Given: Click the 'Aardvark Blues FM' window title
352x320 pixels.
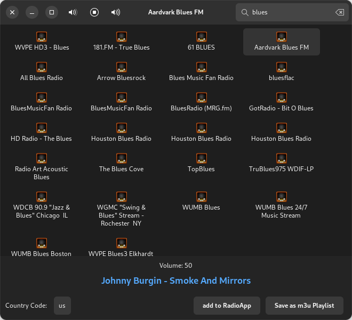Looking at the screenshot, I should (x=176, y=12).
